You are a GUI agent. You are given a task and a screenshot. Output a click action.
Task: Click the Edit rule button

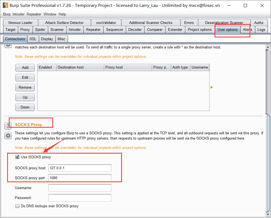tap(25, 77)
